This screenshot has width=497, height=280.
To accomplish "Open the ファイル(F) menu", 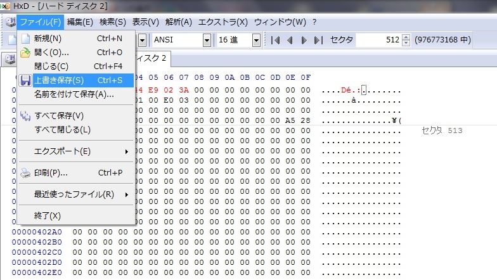I will pyautogui.click(x=41, y=22).
